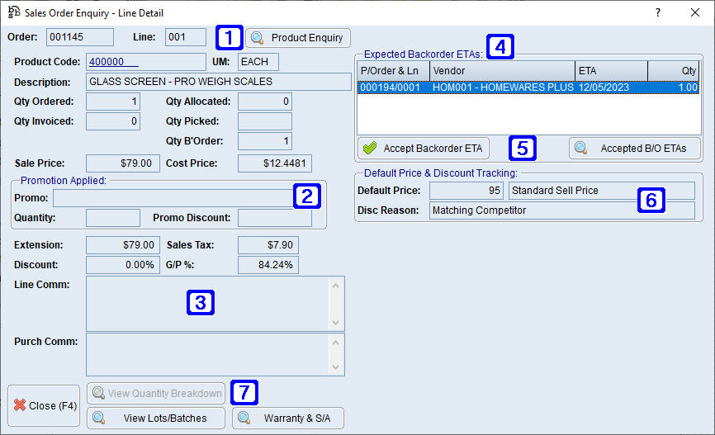Click the application icon in title bar
Viewport: 715px width, 435px height.
[x=14, y=12]
